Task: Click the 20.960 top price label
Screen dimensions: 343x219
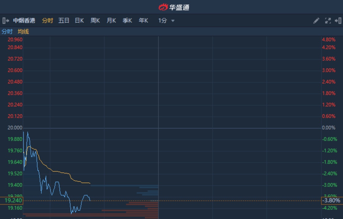Action: coord(15,39)
